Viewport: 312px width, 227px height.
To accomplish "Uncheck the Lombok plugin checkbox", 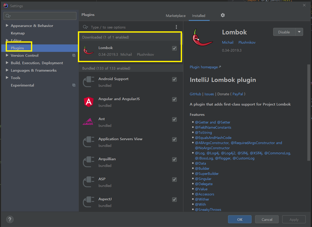I will point(175,48).
